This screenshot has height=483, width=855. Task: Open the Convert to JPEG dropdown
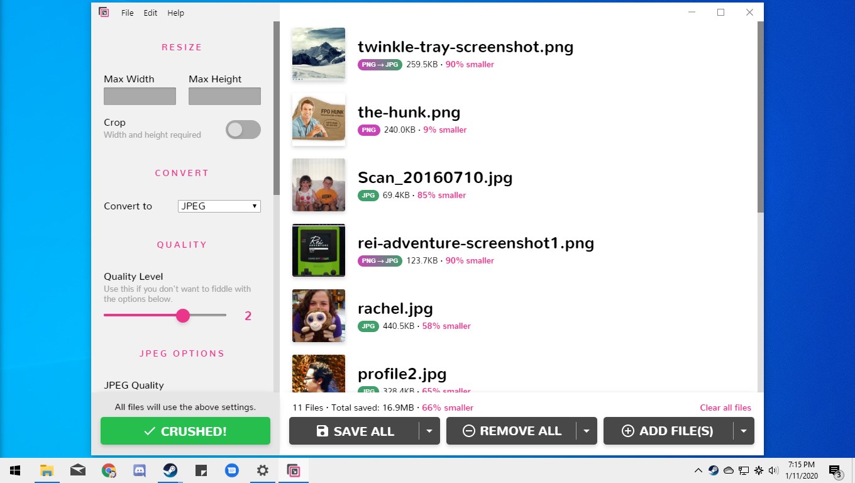point(219,206)
